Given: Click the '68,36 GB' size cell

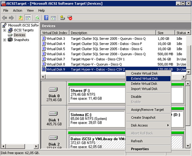Looking at the screenshot, I should tap(164, 59).
